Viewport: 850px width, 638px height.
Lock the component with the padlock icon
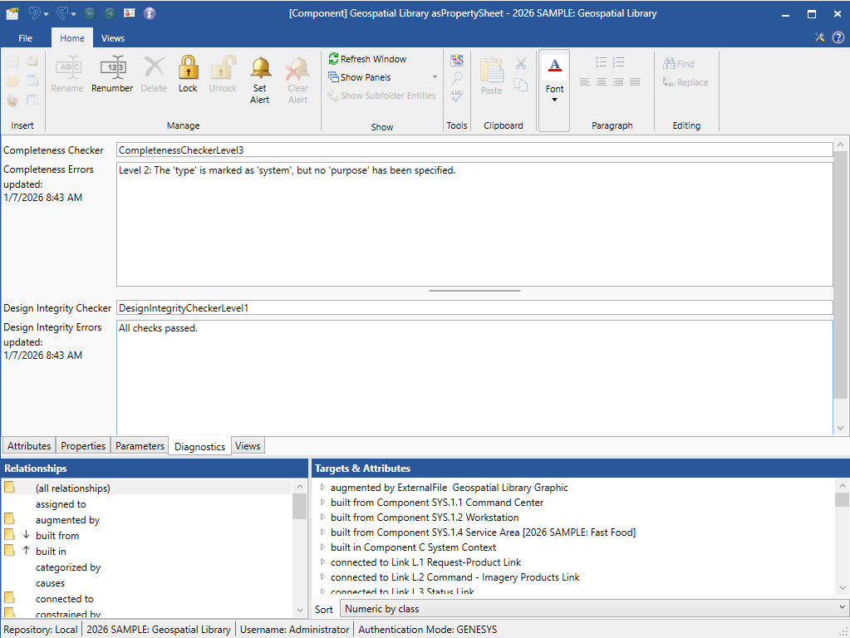188,74
